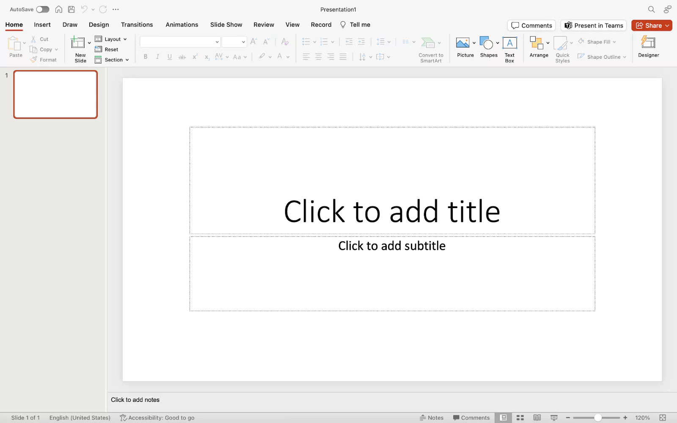
Task: Click the Center text icon
Action: point(318,57)
